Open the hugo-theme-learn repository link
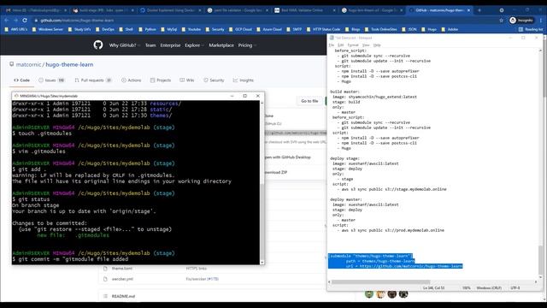The height and width of the screenshot is (308, 547). [69, 65]
